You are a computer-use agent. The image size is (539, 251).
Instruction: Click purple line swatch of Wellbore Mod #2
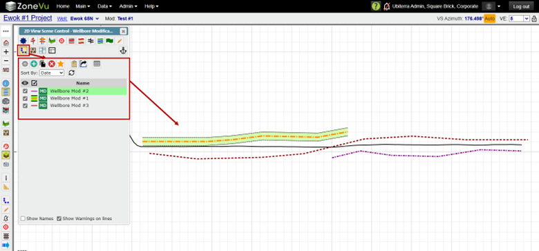[35, 91]
